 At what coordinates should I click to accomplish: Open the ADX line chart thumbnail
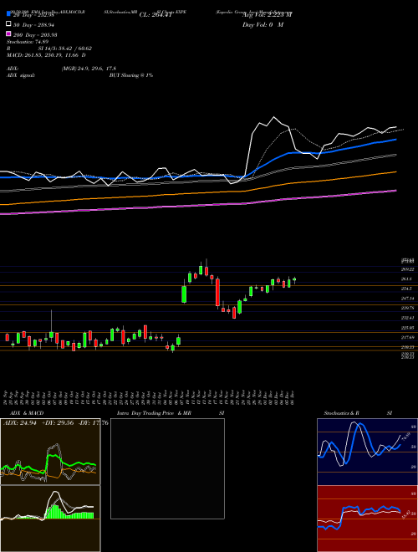click(x=50, y=452)
